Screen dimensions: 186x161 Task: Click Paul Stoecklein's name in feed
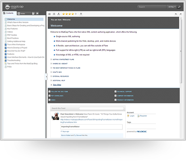(67, 114)
